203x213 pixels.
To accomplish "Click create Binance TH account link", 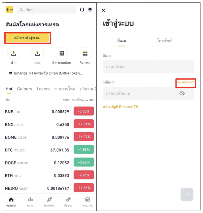I will click(x=121, y=107).
